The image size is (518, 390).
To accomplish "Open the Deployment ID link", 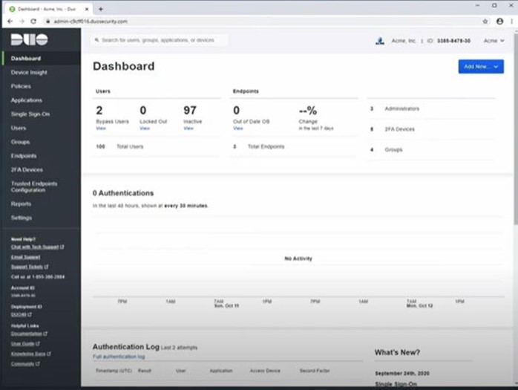I will [21, 314].
